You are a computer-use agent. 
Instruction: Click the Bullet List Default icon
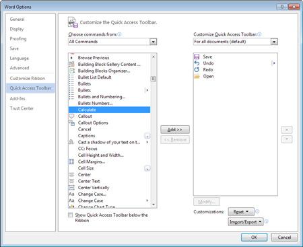(71, 77)
